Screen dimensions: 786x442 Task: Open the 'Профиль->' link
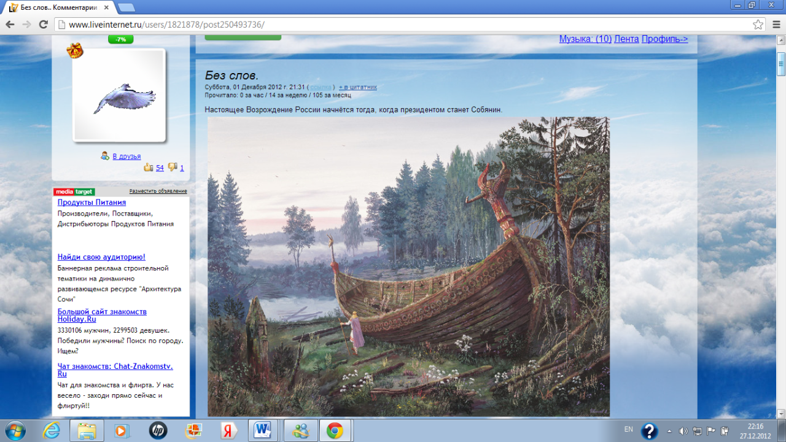(665, 39)
